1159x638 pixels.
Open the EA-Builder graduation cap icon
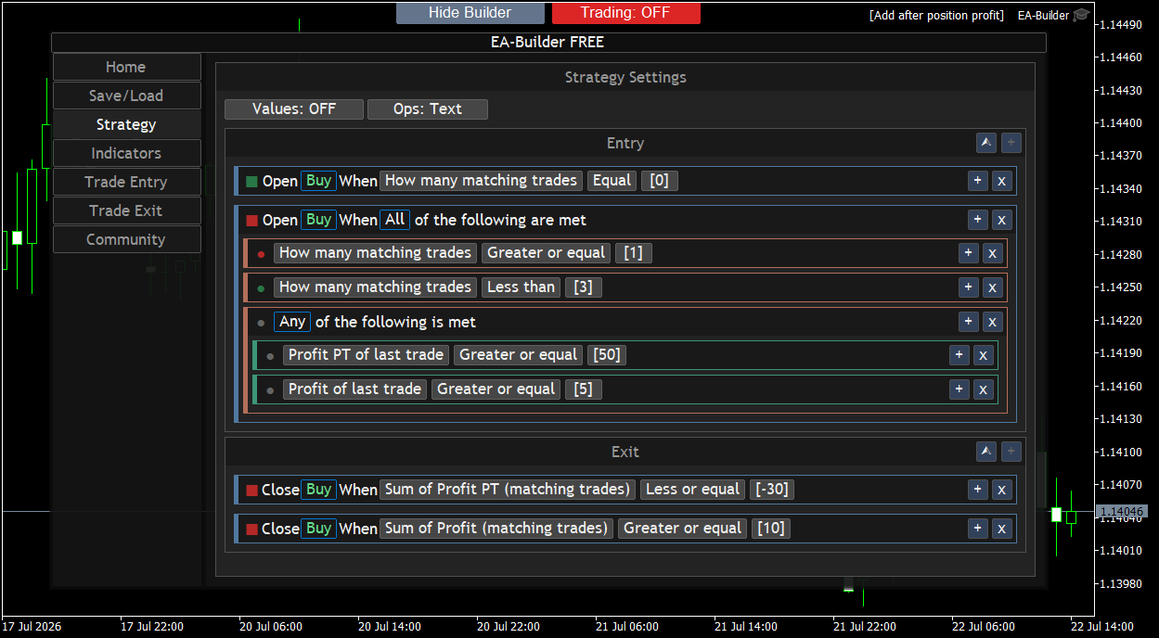pos(1081,15)
